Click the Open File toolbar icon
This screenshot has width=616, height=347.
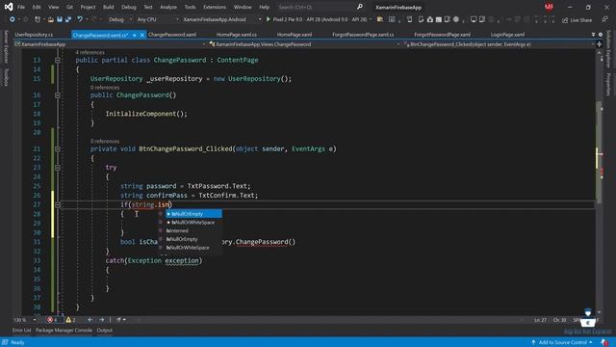[51, 19]
